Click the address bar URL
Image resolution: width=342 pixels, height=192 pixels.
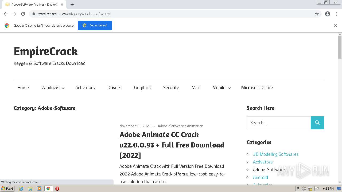tap(74, 14)
